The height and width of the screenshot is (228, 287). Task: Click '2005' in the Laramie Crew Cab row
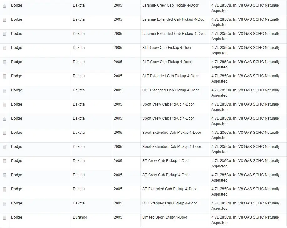tap(118, 5)
